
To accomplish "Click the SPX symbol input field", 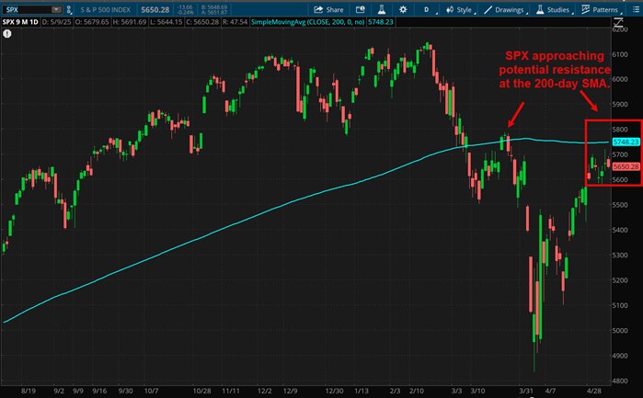I will [28, 8].
